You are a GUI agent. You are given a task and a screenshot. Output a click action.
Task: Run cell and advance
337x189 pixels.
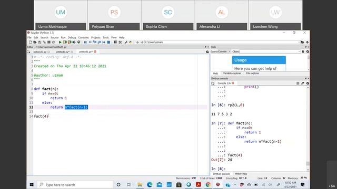pyautogui.click(x=70, y=42)
